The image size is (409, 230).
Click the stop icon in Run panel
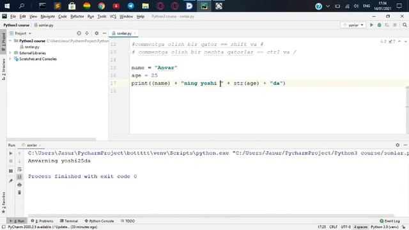(11, 161)
